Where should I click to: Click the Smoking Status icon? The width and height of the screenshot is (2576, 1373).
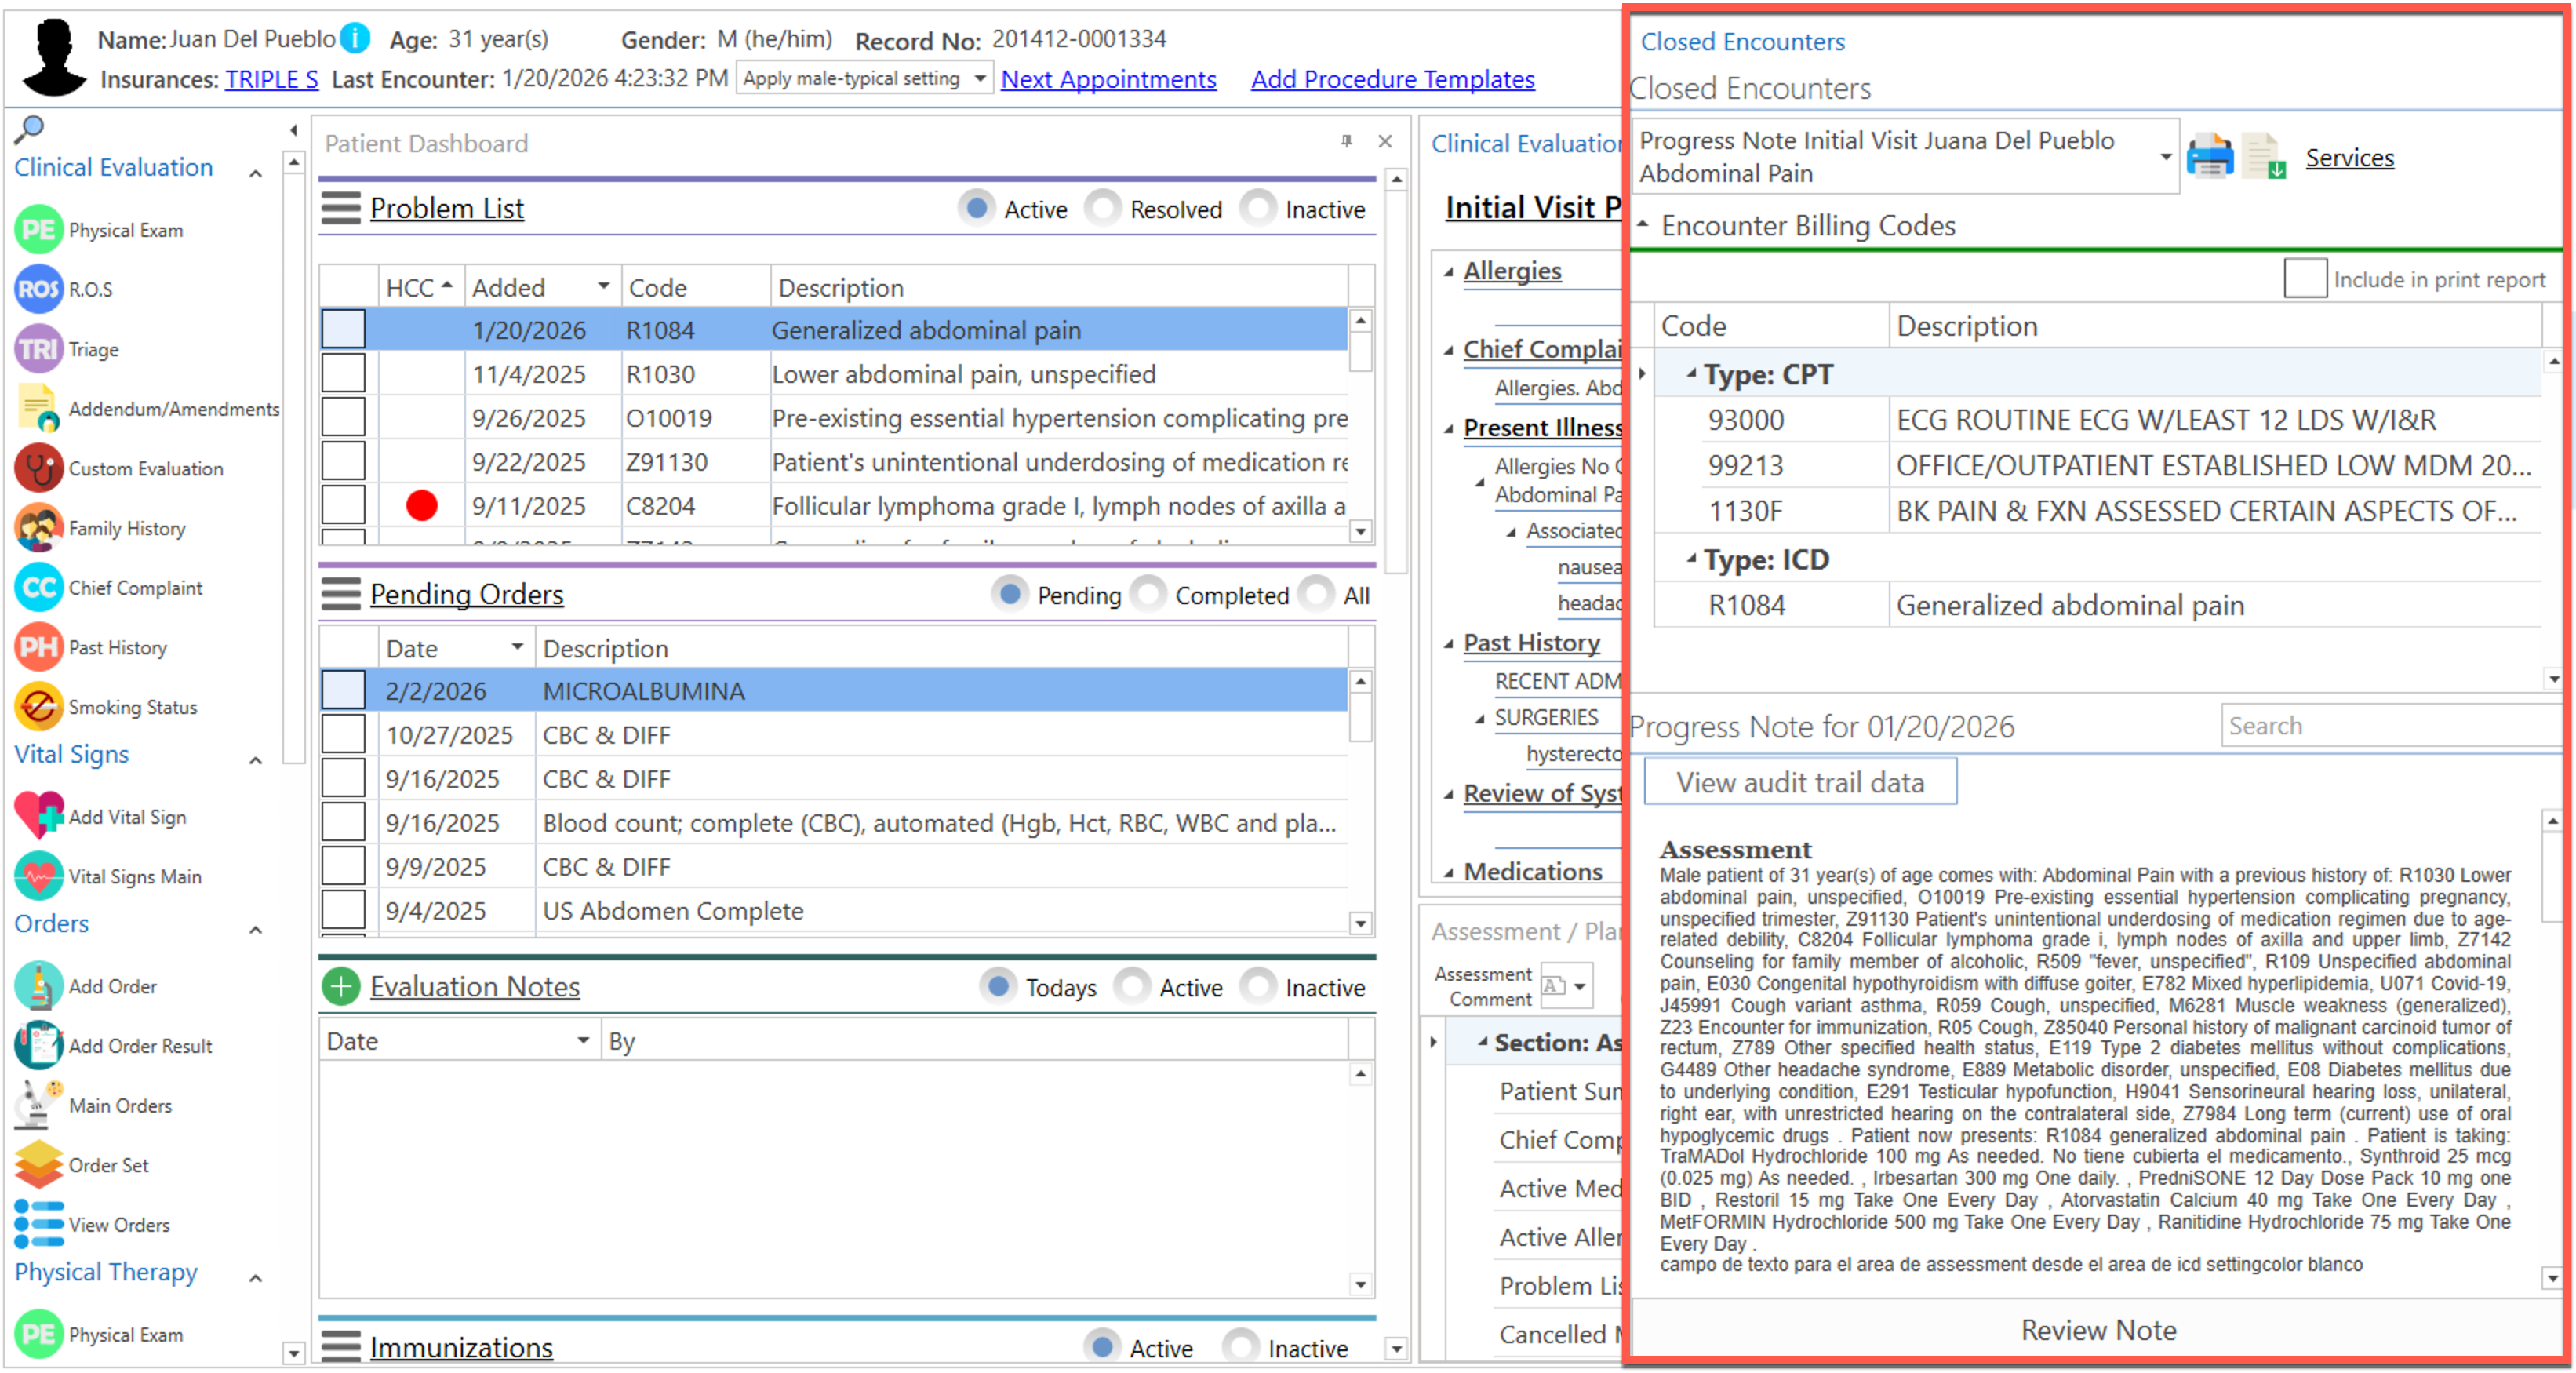[39, 707]
